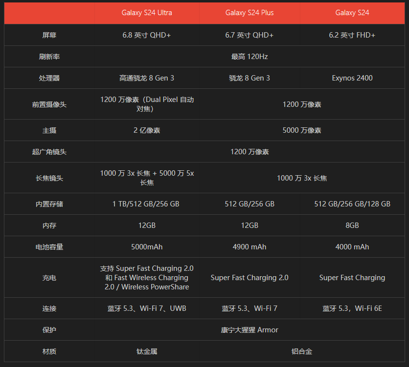The image size is (409, 367).
Task: Click the Galaxy S24 Plus column header
Action: coord(250,13)
